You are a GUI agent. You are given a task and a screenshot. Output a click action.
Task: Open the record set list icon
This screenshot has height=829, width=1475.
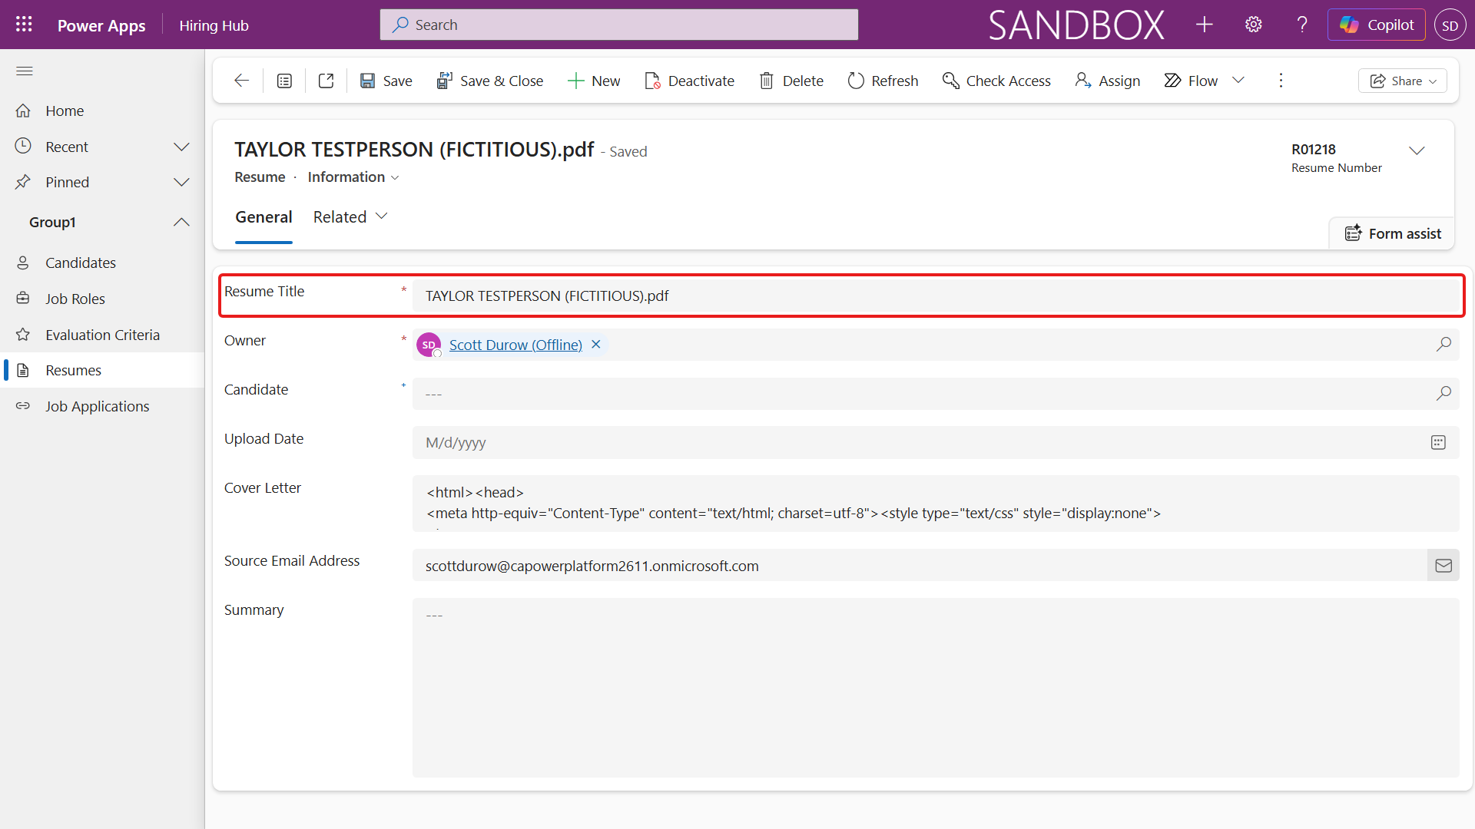(x=284, y=81)
